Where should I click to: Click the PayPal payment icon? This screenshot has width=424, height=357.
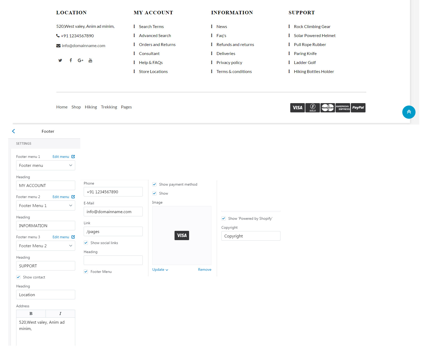pos(358,108)
